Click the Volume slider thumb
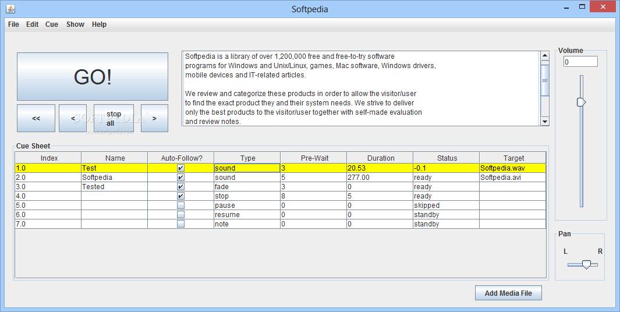Viewport: 620px width, 312px height. (x=581, y=102)
